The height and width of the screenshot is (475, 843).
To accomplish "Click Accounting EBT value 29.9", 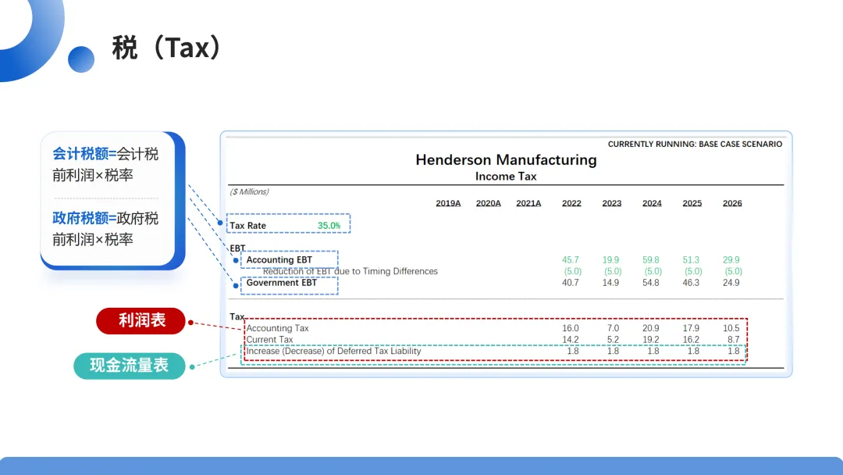I will click(x=731, y=260).
